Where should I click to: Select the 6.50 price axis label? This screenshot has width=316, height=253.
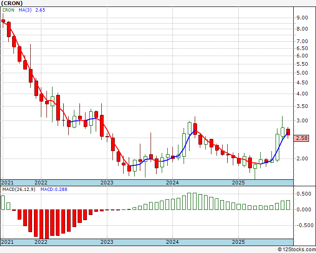click(302, 48)
